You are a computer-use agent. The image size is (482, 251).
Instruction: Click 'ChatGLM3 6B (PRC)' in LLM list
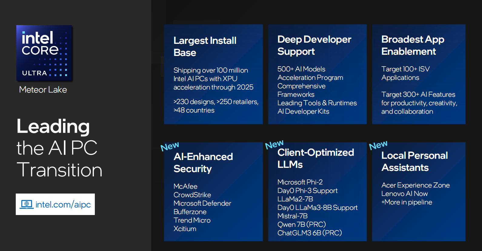(x=310, y=233)
